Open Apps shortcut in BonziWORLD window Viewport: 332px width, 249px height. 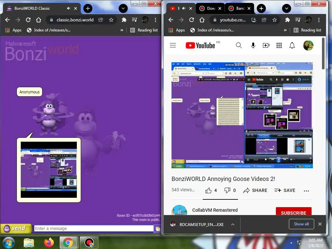[x=13, y=30]
